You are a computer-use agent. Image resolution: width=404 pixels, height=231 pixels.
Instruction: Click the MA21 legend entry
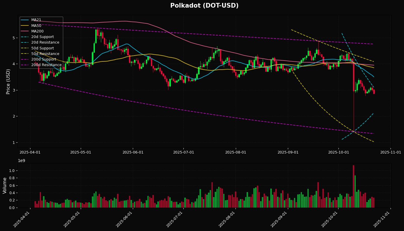tap(36, 20)
